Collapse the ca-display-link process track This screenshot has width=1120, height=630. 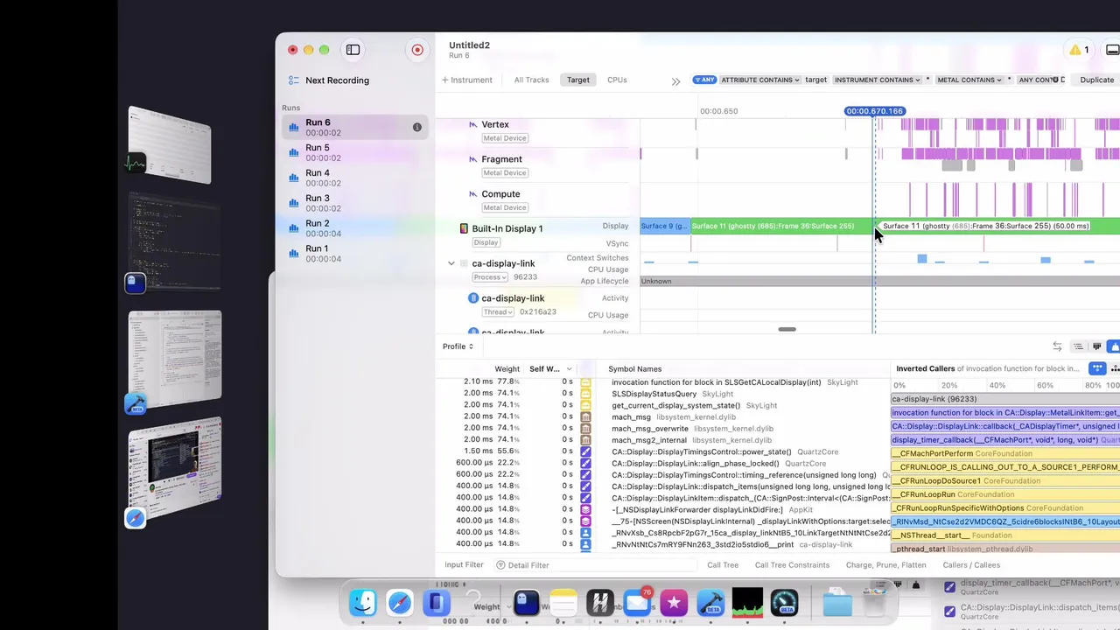point(451,263)
